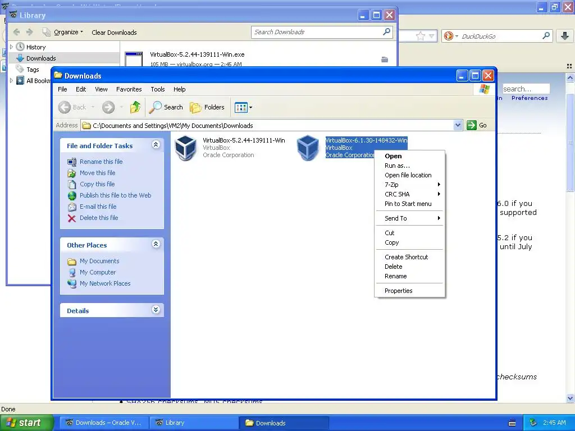Open the Tools menu in Downloads window

pos(158,89)
